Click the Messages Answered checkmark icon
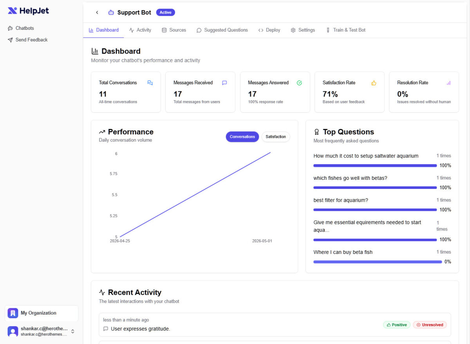 coord(299,83)
